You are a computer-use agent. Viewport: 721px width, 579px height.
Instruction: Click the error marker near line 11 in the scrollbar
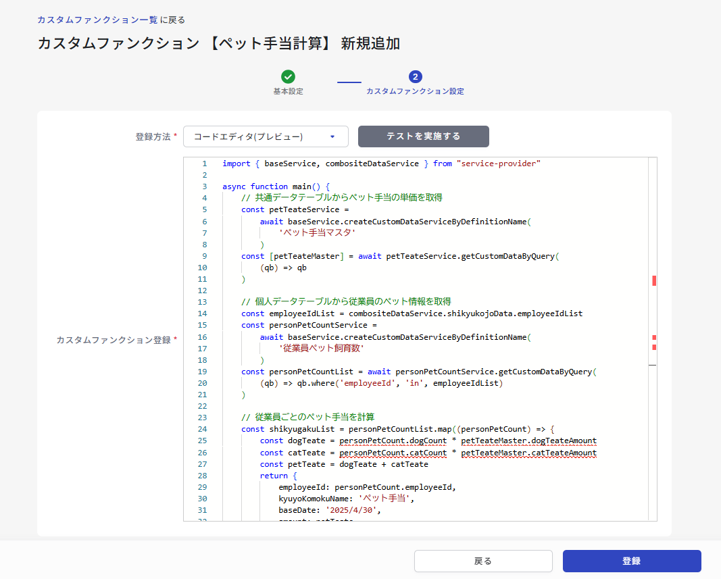(x=654, y=280)
